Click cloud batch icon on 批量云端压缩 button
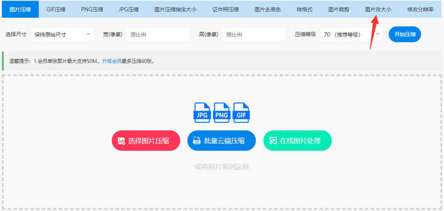 (x=197, y=141)
